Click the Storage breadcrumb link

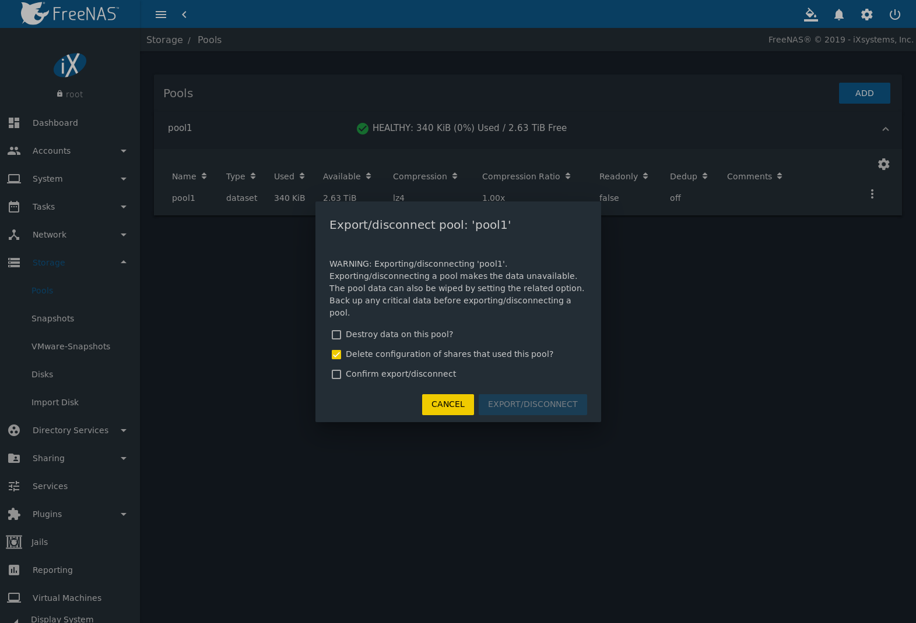pos(164,40)
